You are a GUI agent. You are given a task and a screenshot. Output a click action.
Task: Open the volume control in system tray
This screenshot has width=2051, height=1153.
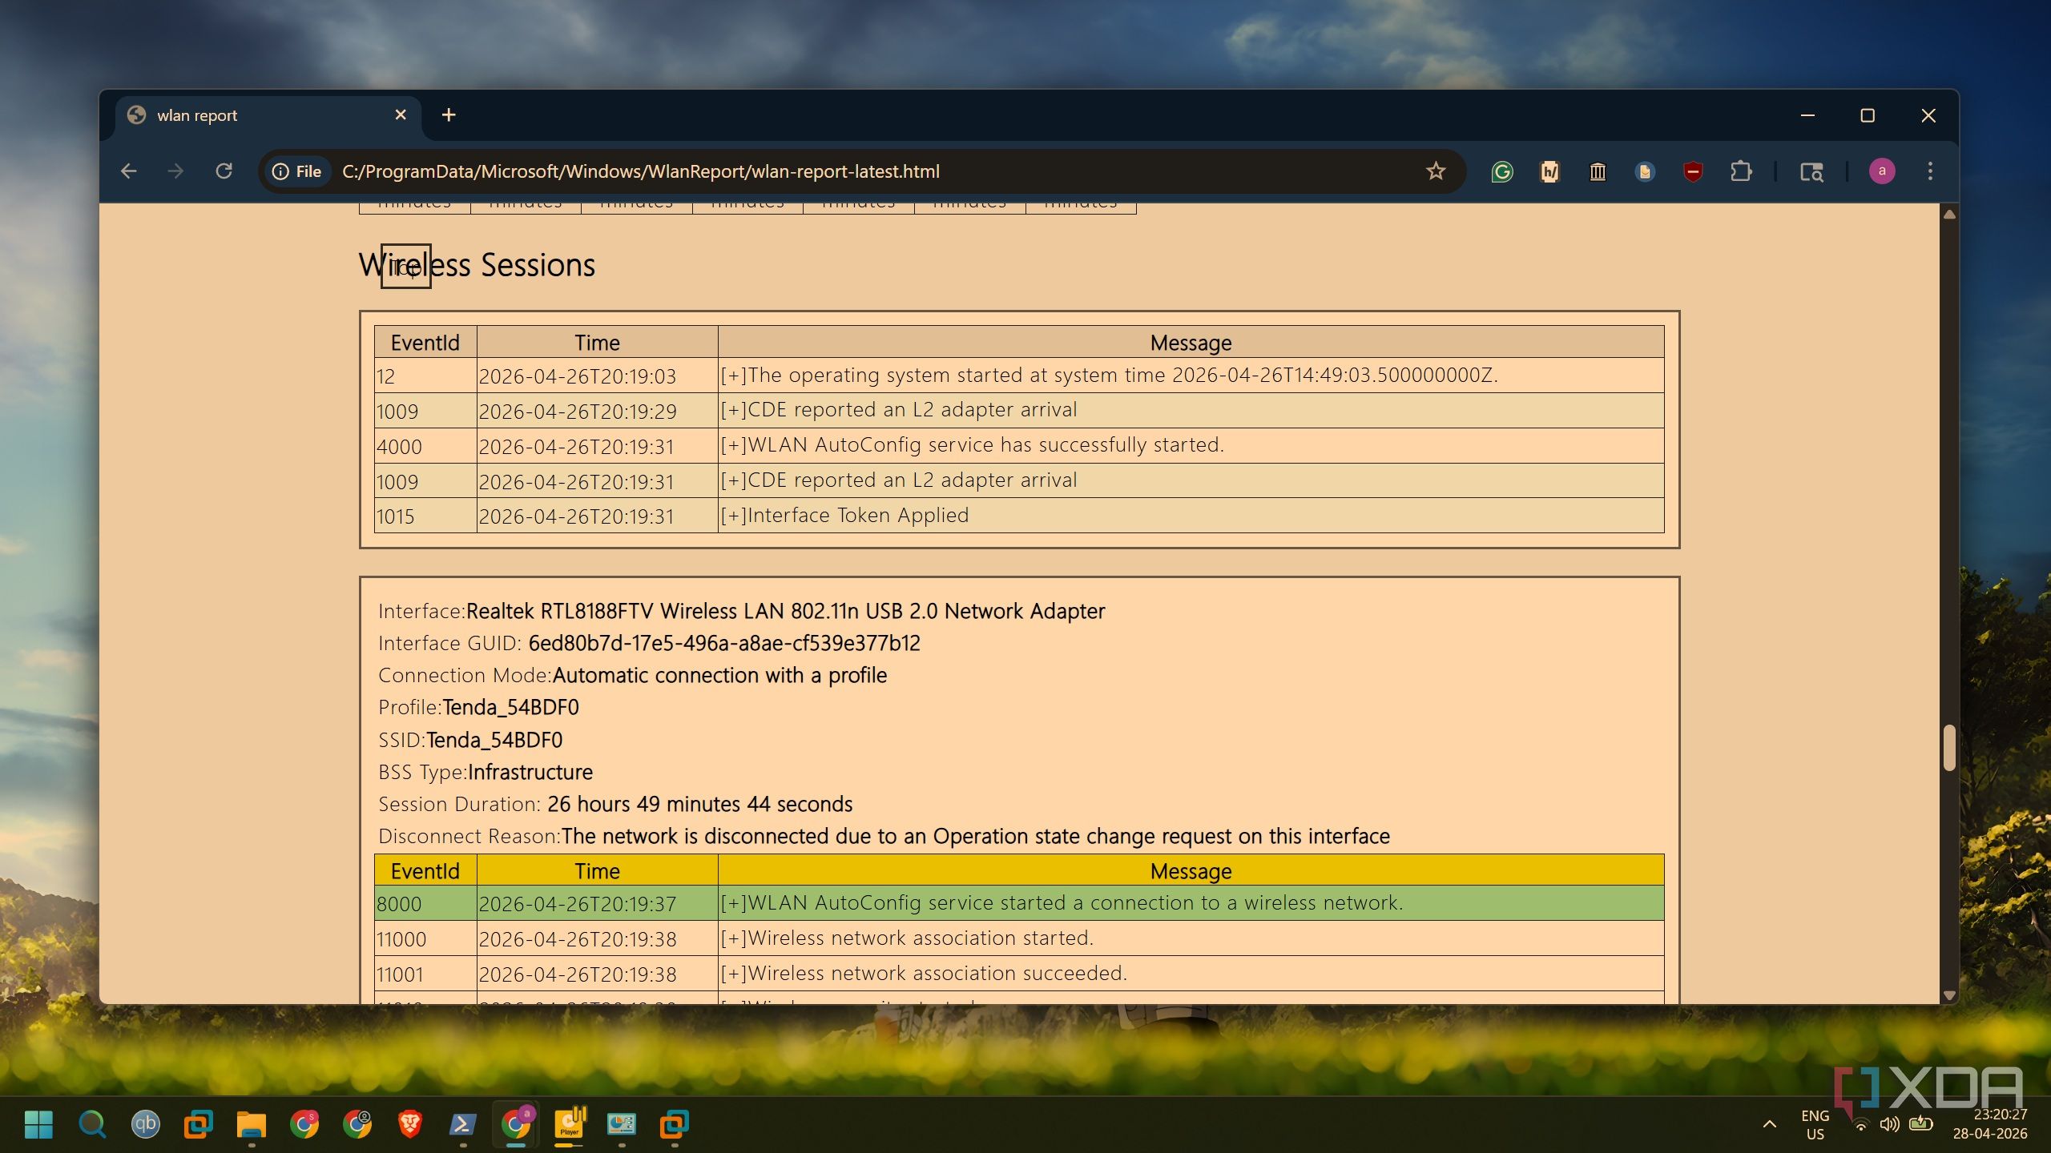tap(1889, 1124)
